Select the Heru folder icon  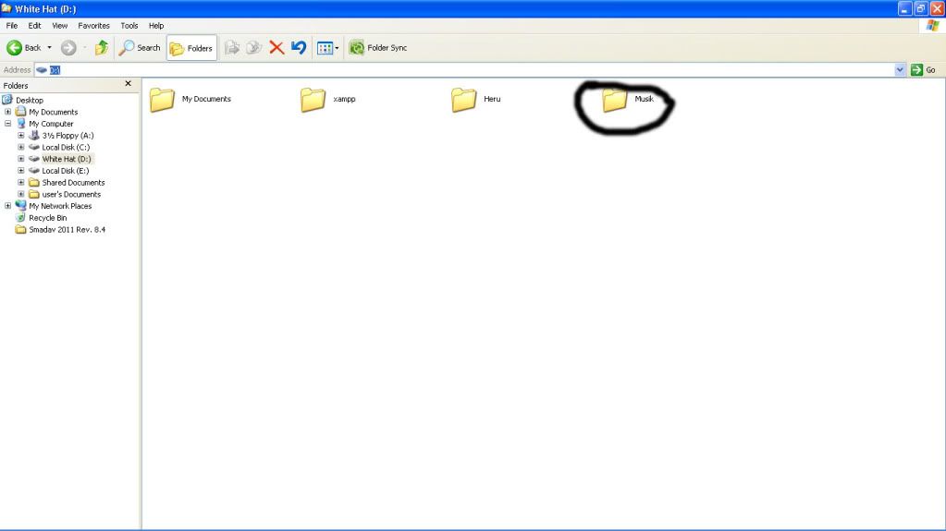click(x=464, y=100)
